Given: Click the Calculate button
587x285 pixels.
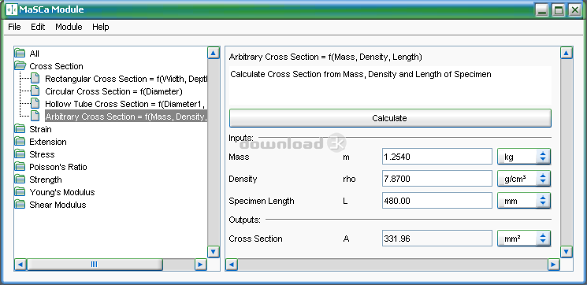Looking at the screenshot, I should point(390,118).
